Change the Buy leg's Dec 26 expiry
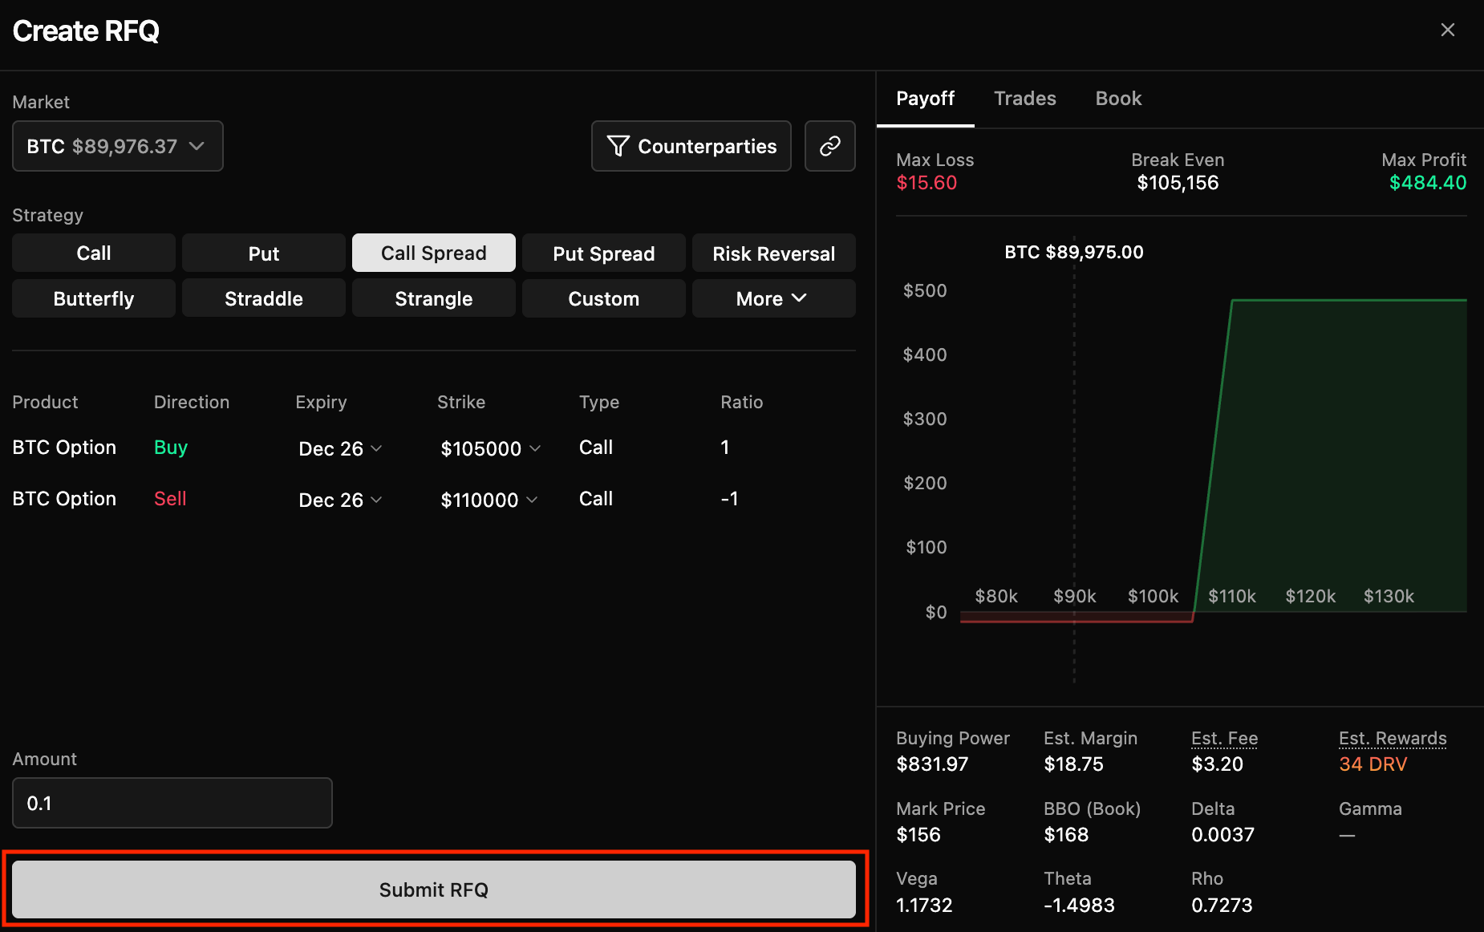Screen dimensions: 1484x932 340,448
